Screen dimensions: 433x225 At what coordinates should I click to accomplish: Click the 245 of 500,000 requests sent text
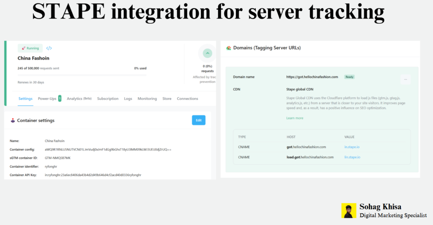(x=38, y=68)
